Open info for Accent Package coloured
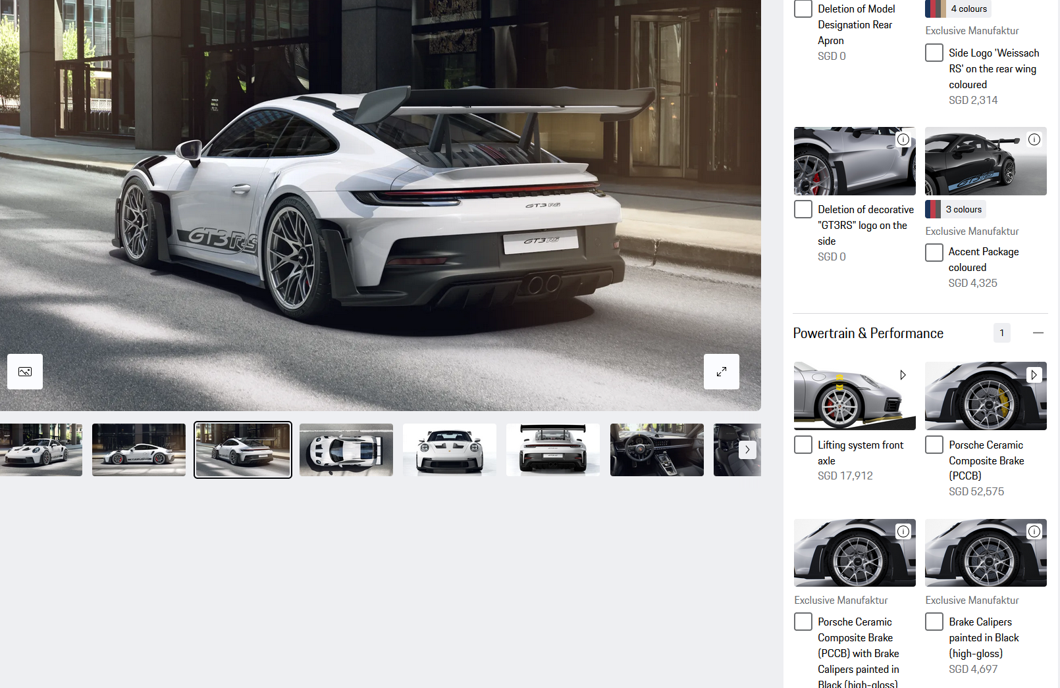 (x=1034, y=139)
